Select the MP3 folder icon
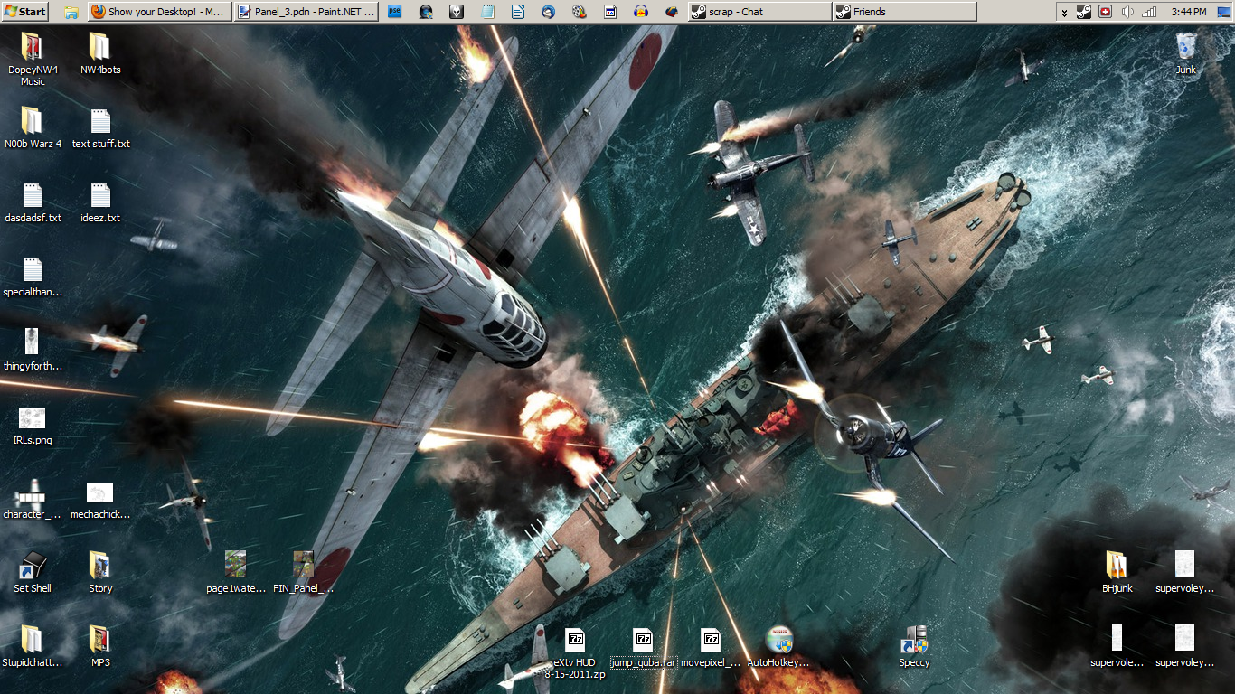 (99, 640)
